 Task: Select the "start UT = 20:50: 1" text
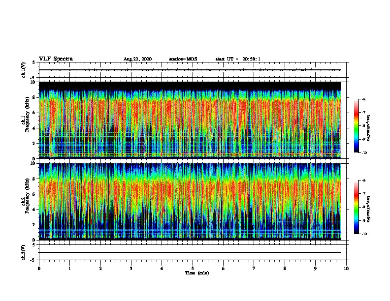point(238,59)
